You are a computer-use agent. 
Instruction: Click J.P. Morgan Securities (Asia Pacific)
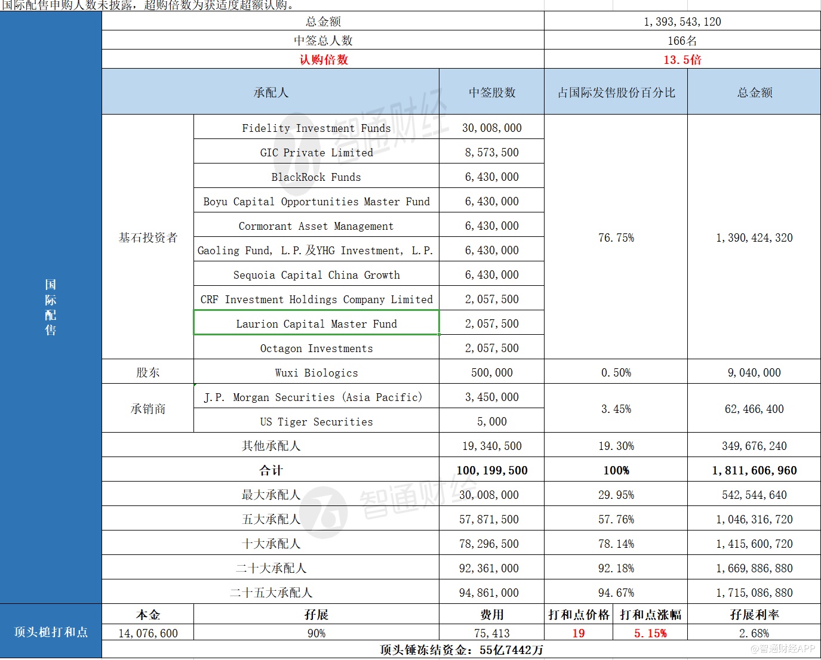click(316, 397)
